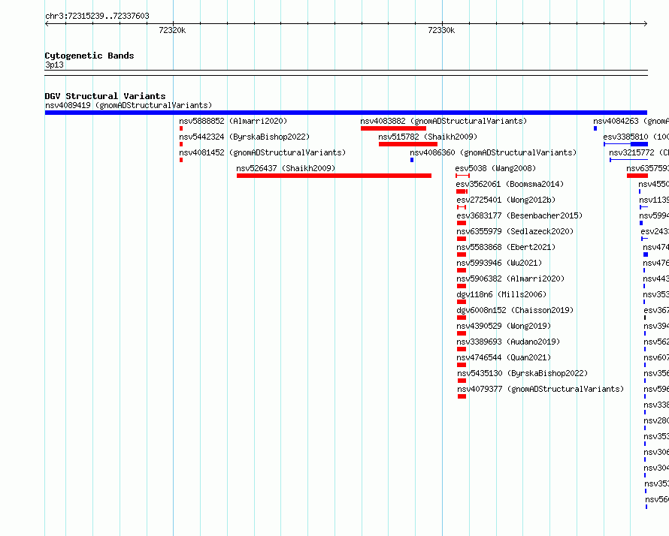Image resolution: width=669 pixels, height=536 pixels.
Task: Open esv2725401 (Wong2012b) label
Action: (506, 200)
